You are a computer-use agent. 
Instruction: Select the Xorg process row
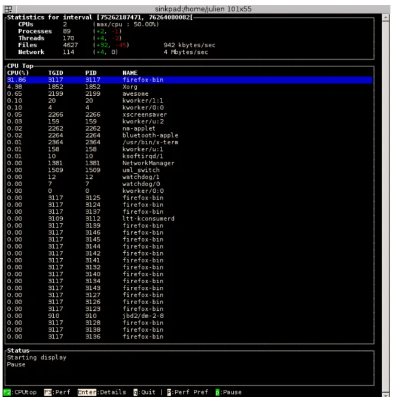click(190, 87)
